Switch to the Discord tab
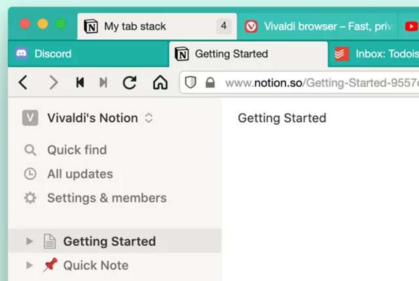Screen dimensions: 419x281 [52, 54]
